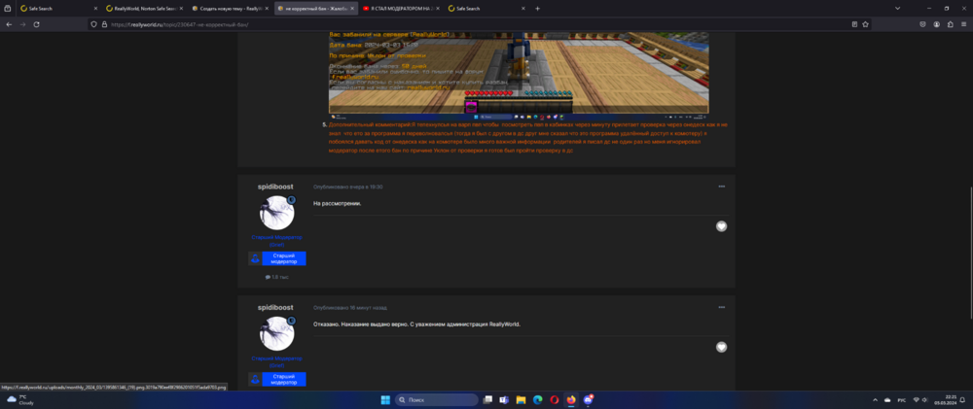The height and width of the screenshot is (409, 973).
Task: Bookmark this page with the star icon
Action: (x=865, y=24)
